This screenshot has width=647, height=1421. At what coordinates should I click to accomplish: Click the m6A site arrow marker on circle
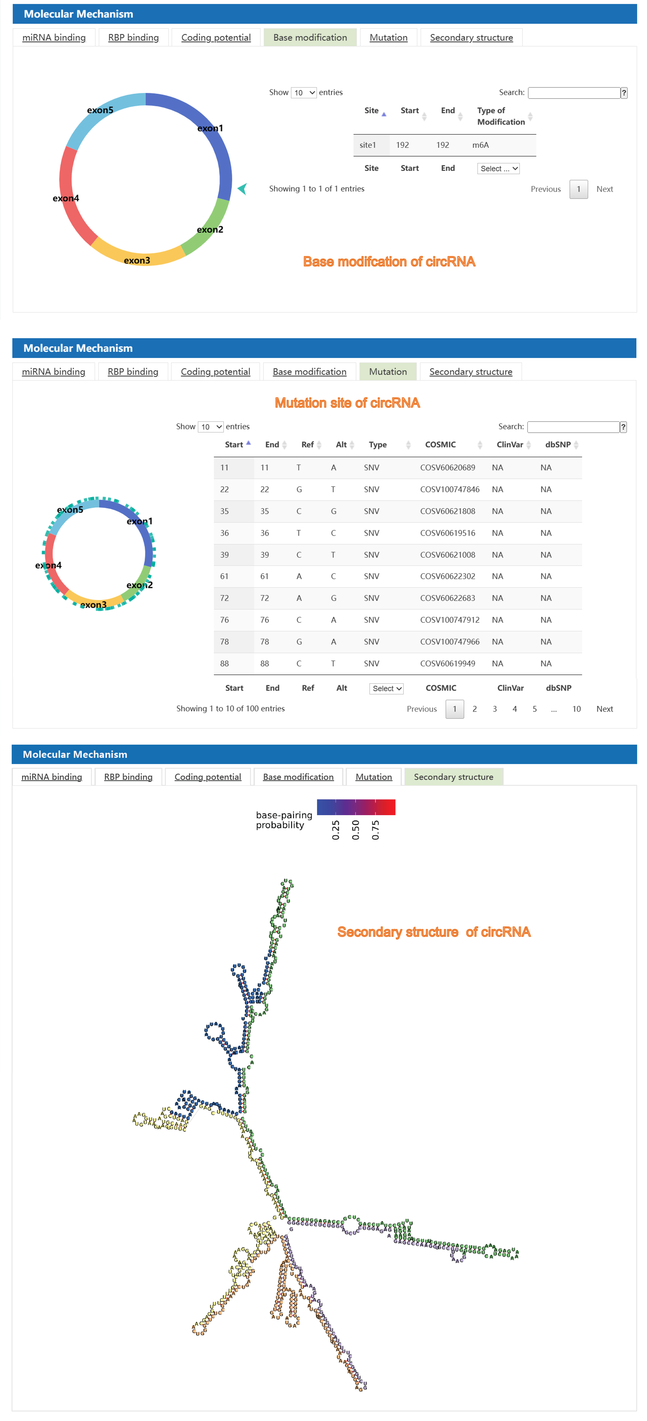242,189
